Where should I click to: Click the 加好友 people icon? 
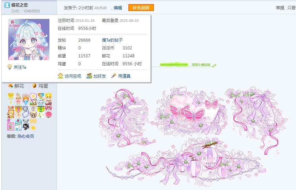click(89, 76)
